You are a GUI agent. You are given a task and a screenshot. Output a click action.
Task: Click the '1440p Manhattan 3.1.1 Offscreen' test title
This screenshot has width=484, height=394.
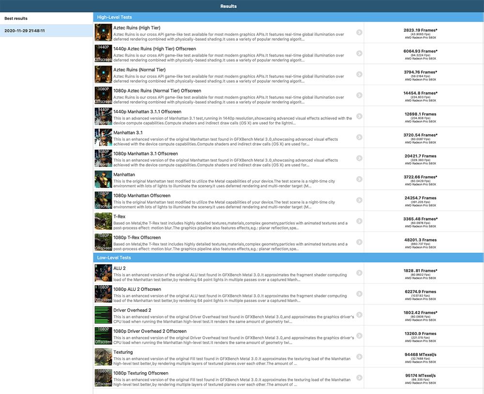click(x=147, y=112)
